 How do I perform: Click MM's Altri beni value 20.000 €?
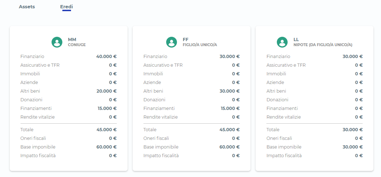[106, 91]
